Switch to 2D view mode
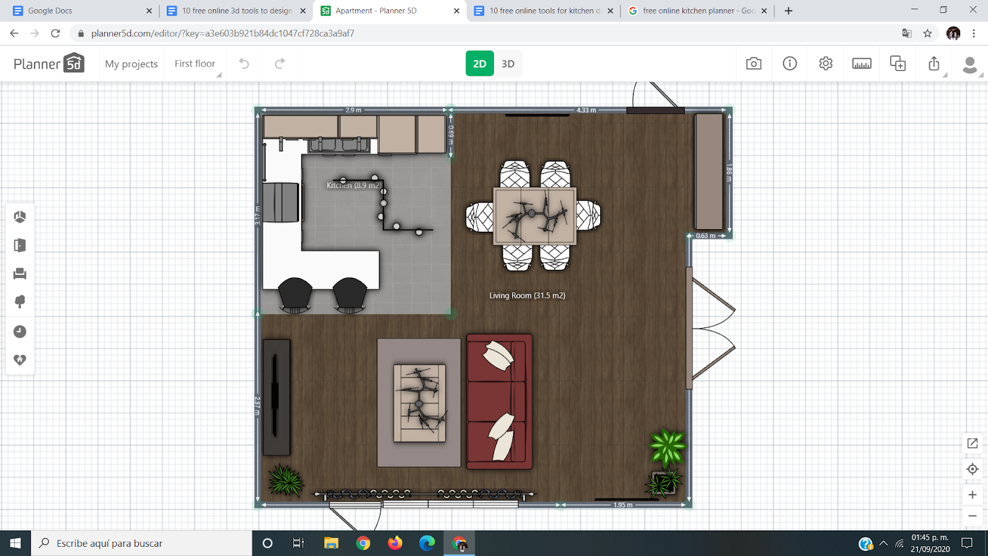 tap(479, 64)
